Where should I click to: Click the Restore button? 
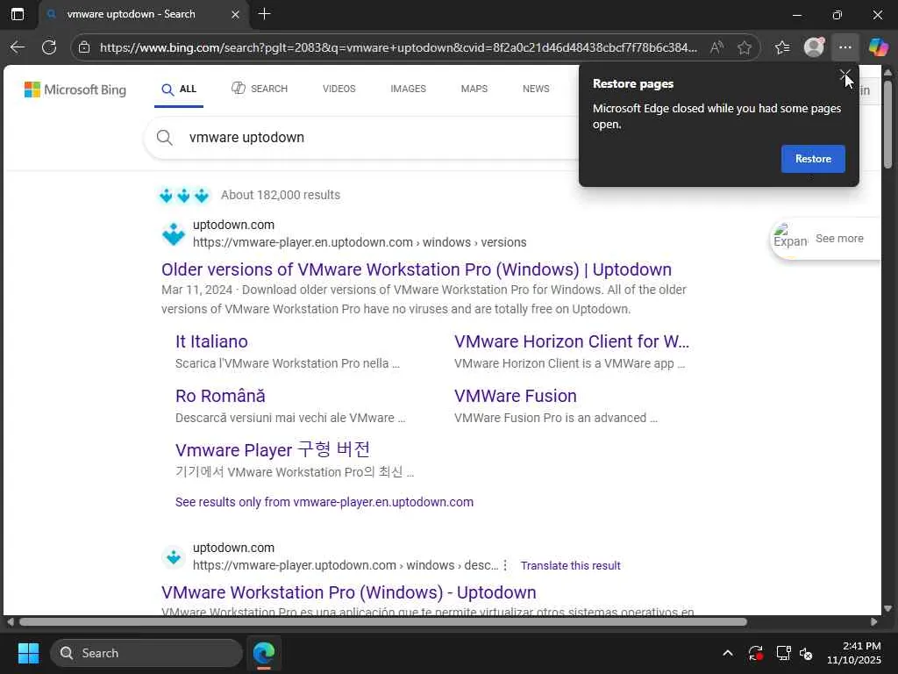(813, 159)
